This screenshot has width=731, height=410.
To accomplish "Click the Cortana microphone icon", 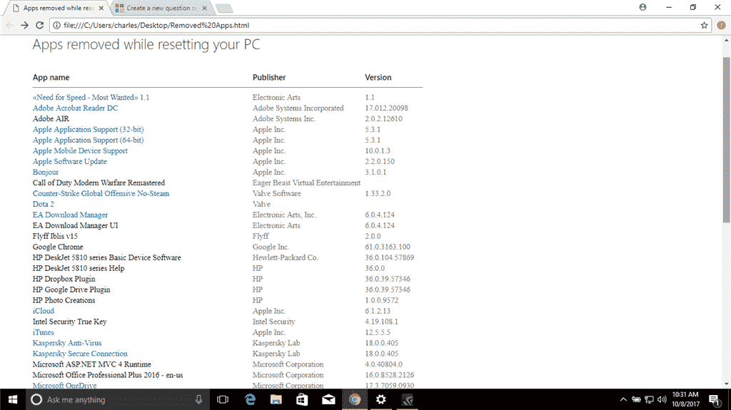I will (x=198, y=399).
